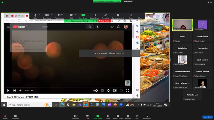Play the YouTube video
214x120 pixels.
pos(8,90)
